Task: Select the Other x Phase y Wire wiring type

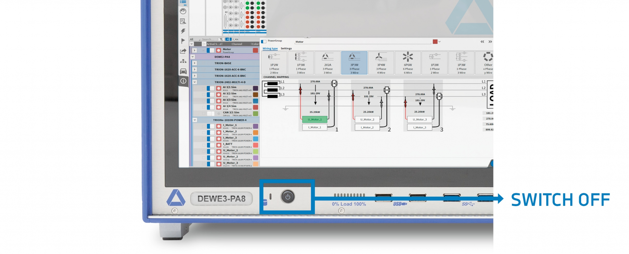Action: (x=484, y=63)
